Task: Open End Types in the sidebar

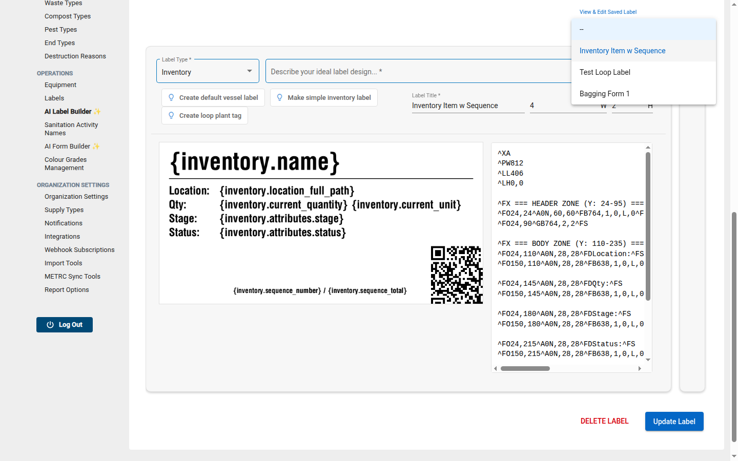Action: pyautogui.click(x=59, y=43)
